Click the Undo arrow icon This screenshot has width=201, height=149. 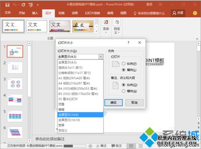coord(14,5)
